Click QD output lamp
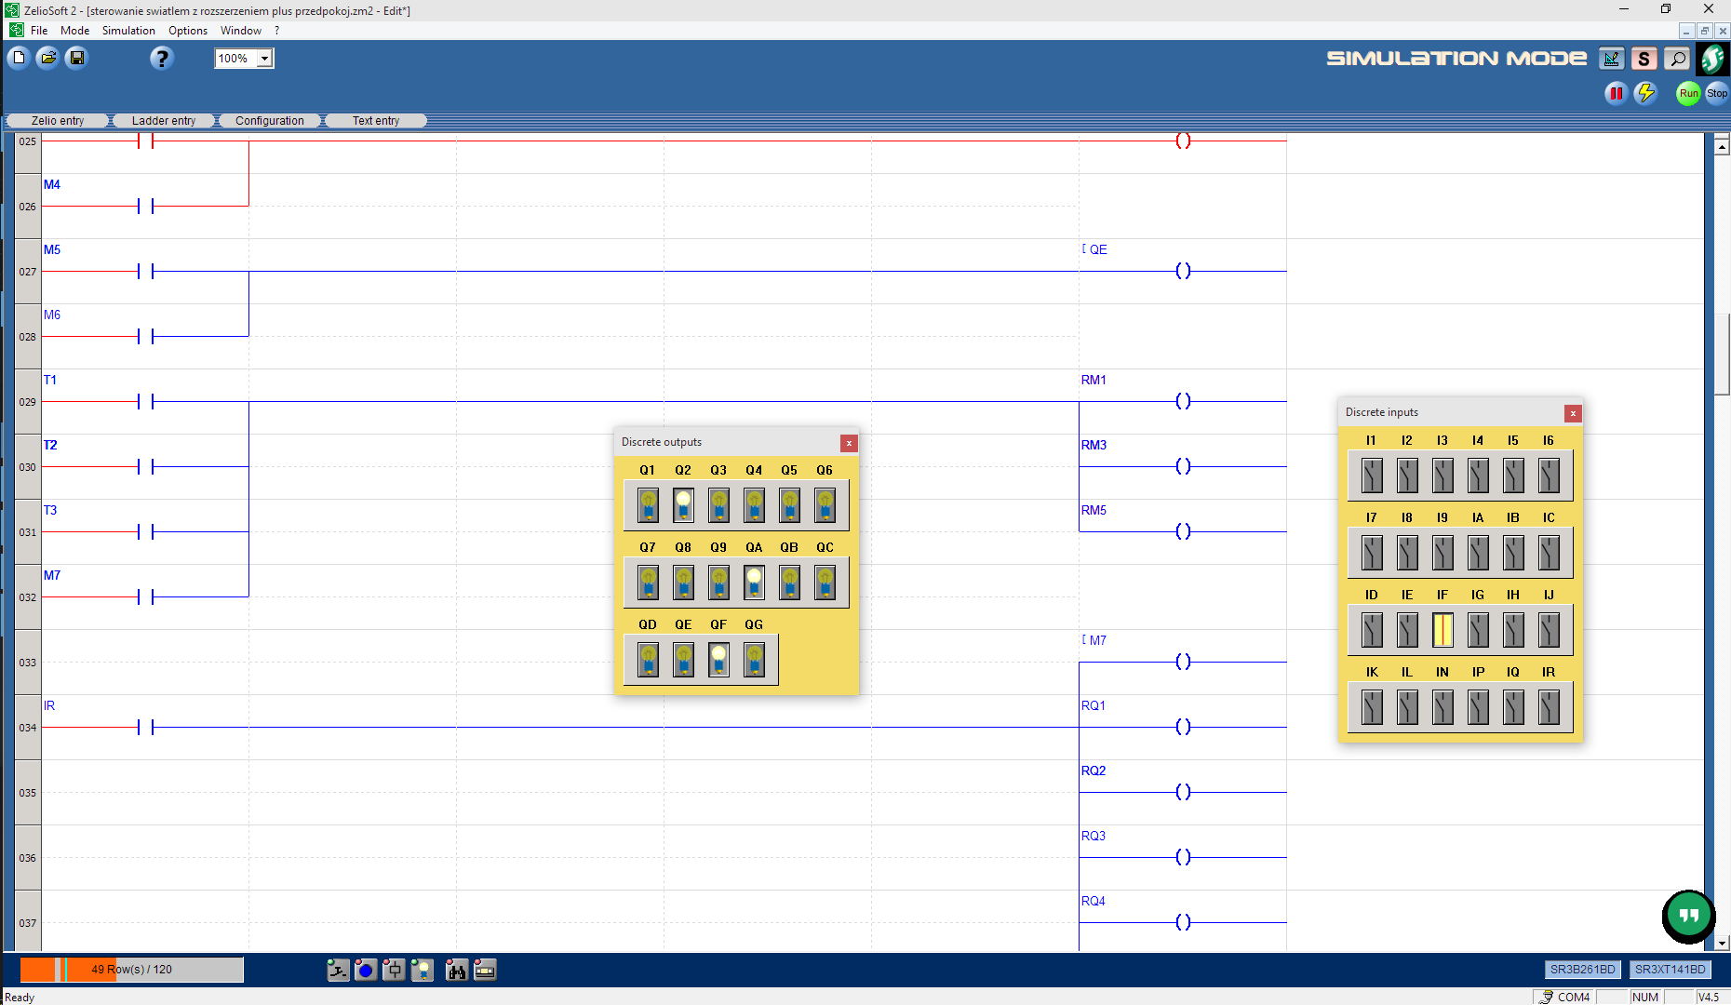The width and height of the screenshot is (1731, 1005). tap(648, 660)
